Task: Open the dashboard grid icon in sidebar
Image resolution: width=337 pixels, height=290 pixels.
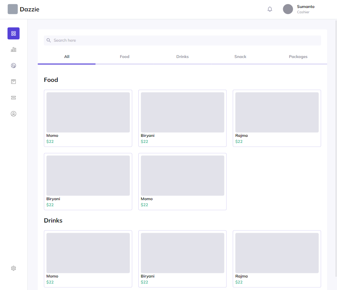Action: tap(14, 33)
